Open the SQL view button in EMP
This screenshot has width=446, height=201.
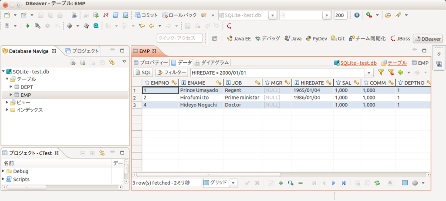[x=143, y=72]
